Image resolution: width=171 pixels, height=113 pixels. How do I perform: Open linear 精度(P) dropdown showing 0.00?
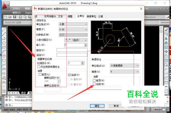click(x=73, y=30)
